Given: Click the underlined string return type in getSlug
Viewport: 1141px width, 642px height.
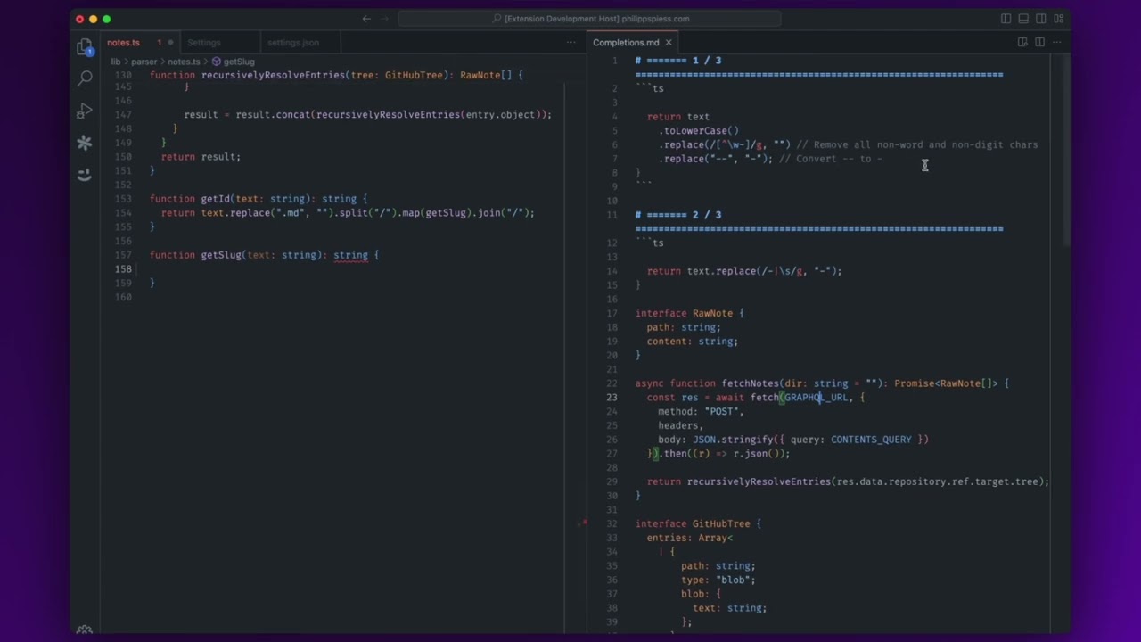Looking at the screenshot, I should pyautogui.click(x=350, y=255).
